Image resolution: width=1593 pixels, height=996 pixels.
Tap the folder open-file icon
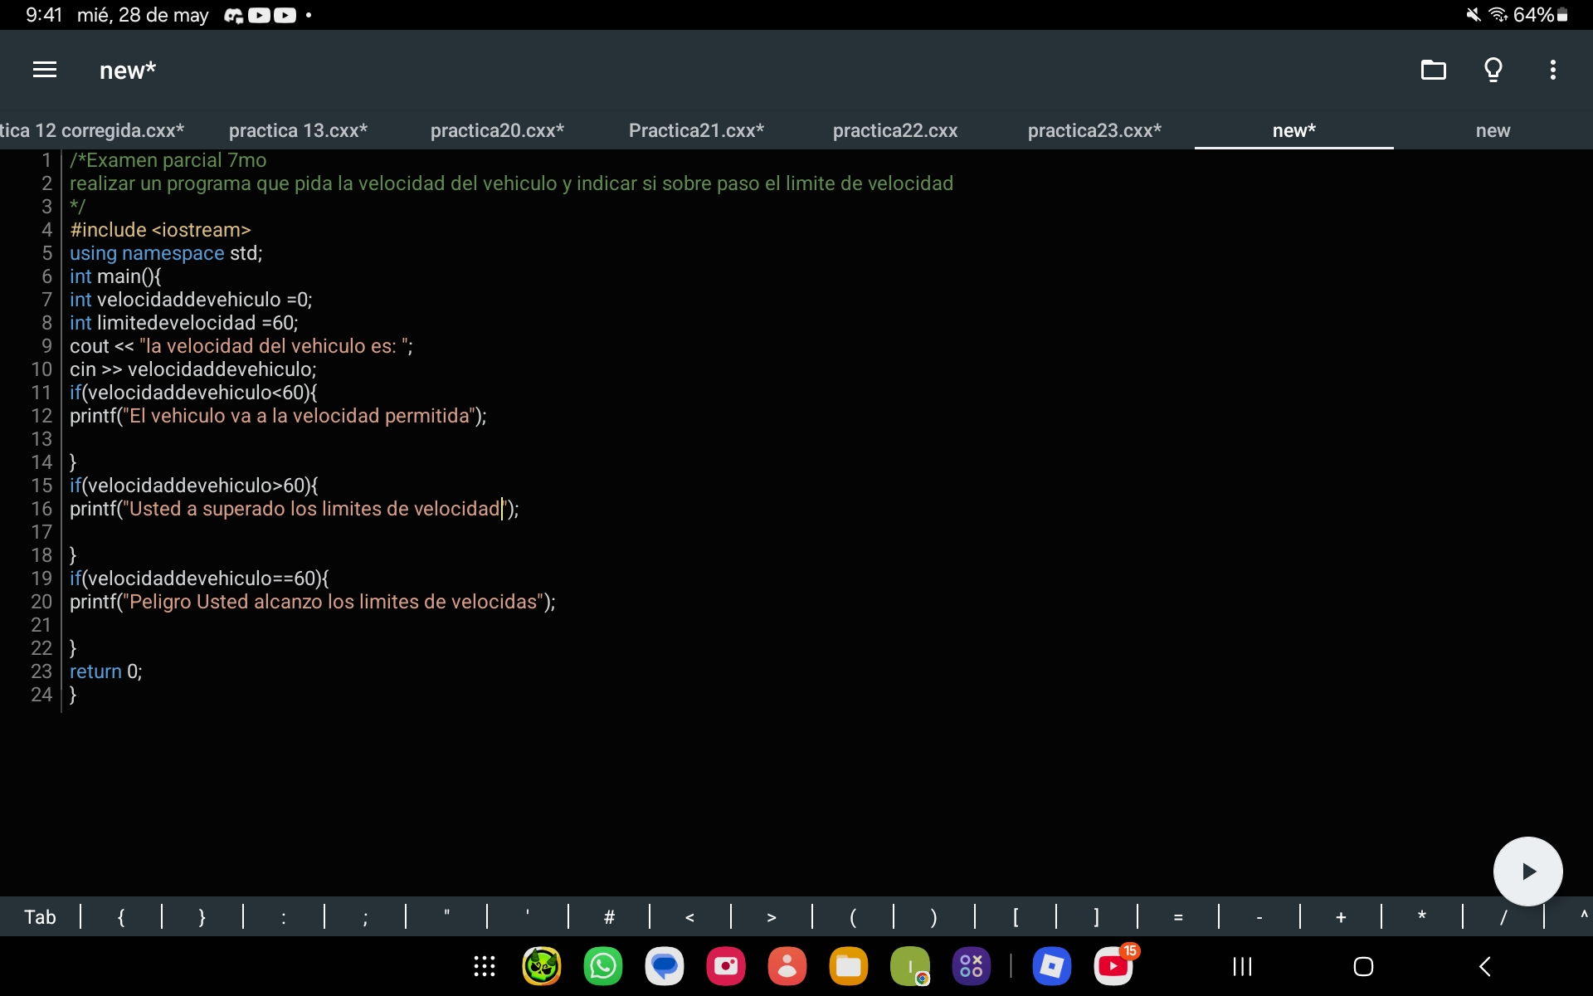[x=1433, y=70]
